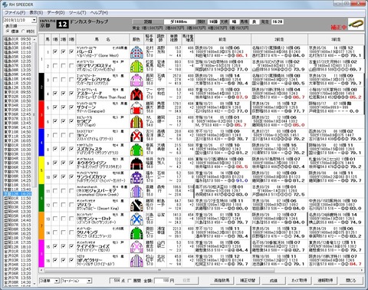
Task: Click the blue frame 4 color band
Action: tap(41, 143)
